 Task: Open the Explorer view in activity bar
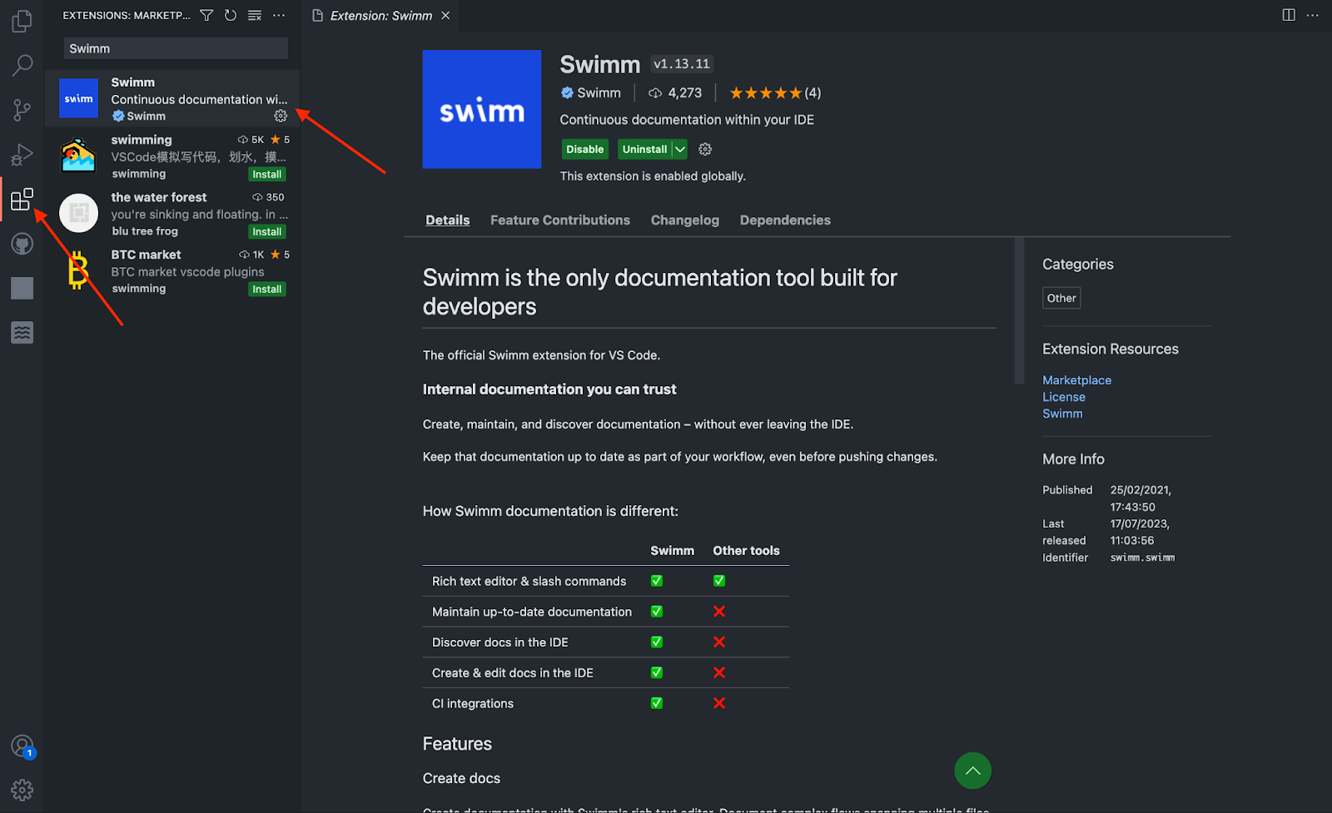pyautogui.click(x=22, y=21)
